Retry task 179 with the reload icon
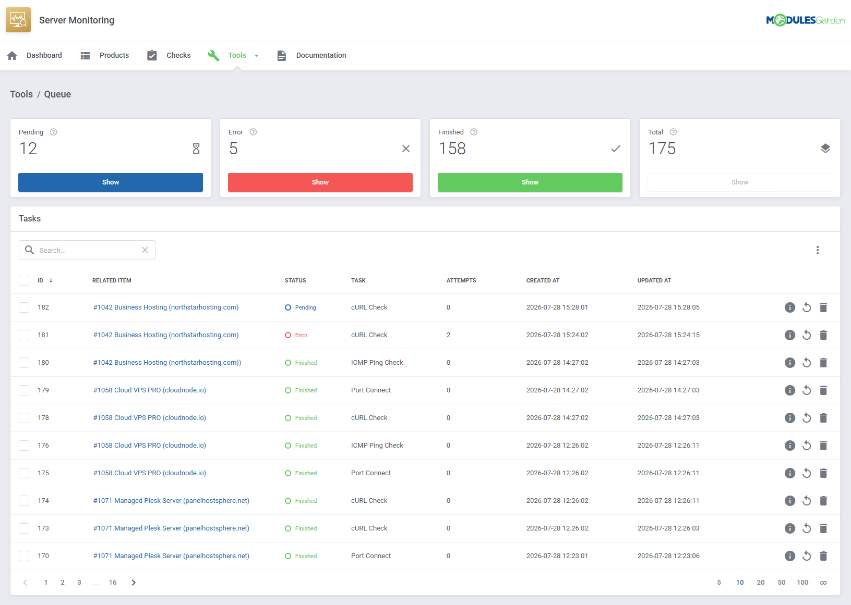 (x=807, y=390)
